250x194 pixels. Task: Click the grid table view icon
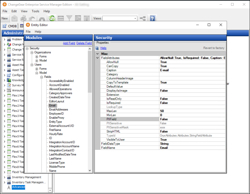click(x=87, y=19)
